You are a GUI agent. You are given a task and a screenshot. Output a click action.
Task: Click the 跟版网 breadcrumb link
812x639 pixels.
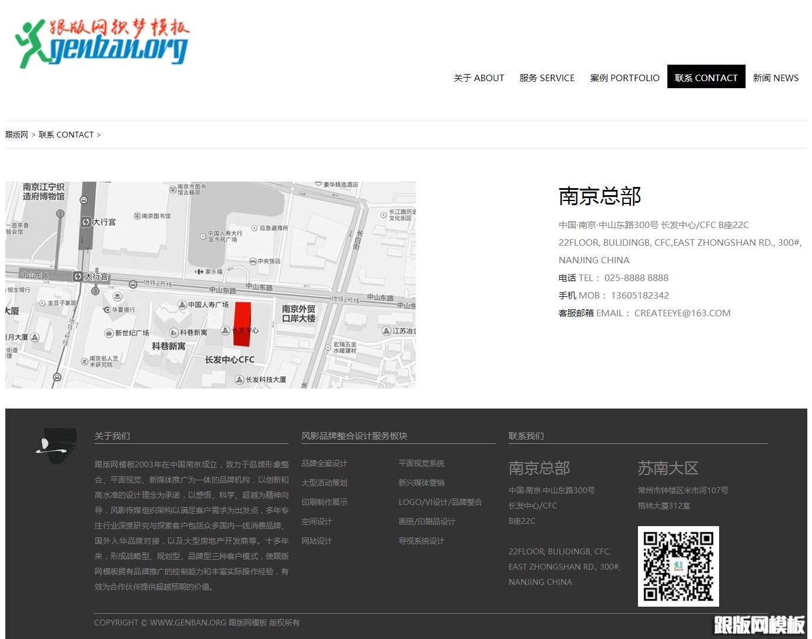pos(16,135)
